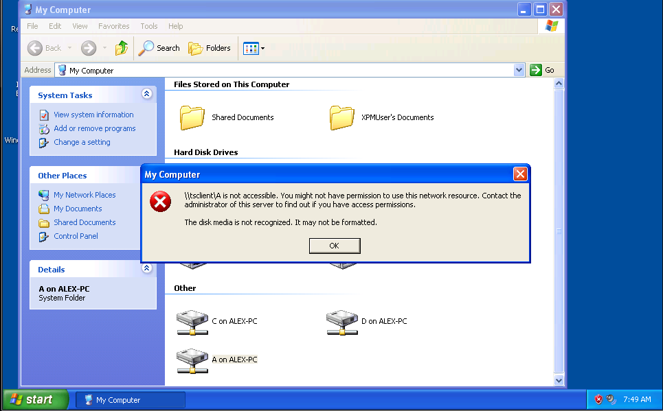Click the C on ALEX-PC label
This screenshot has width=663, height=411.
point(234,321)
